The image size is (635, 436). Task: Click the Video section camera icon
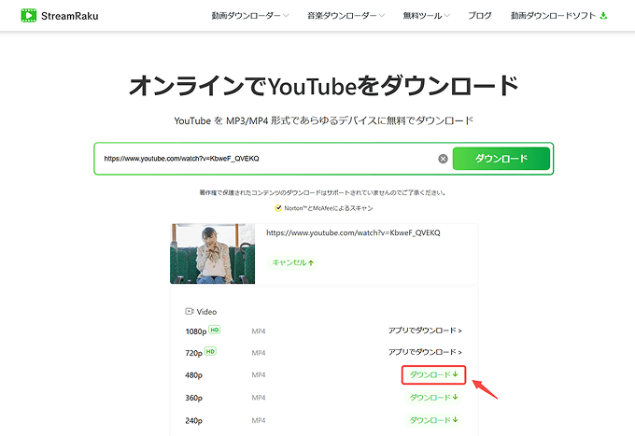tap(190, 311)
